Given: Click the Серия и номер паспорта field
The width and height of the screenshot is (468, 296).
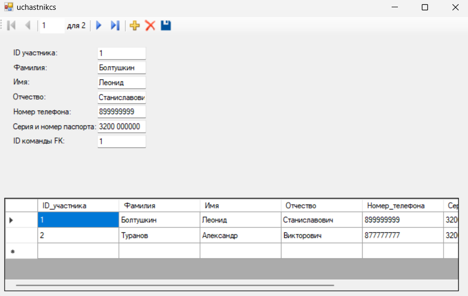Looking at the screenshot, I should 122,126.
